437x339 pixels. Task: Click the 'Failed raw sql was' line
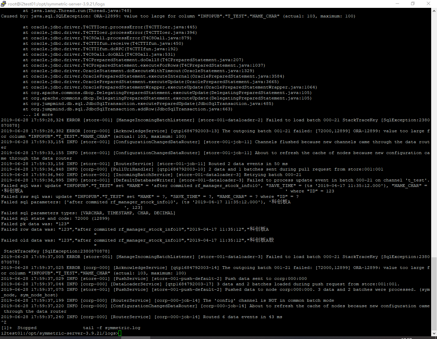(150, 196)
